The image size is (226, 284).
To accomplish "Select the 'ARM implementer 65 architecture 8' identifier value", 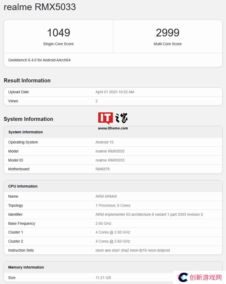I will pyautogui.click(x=149, y=214).
